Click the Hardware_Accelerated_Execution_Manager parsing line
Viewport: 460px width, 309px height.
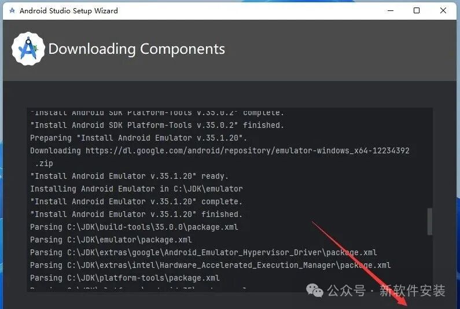point(211,265)
